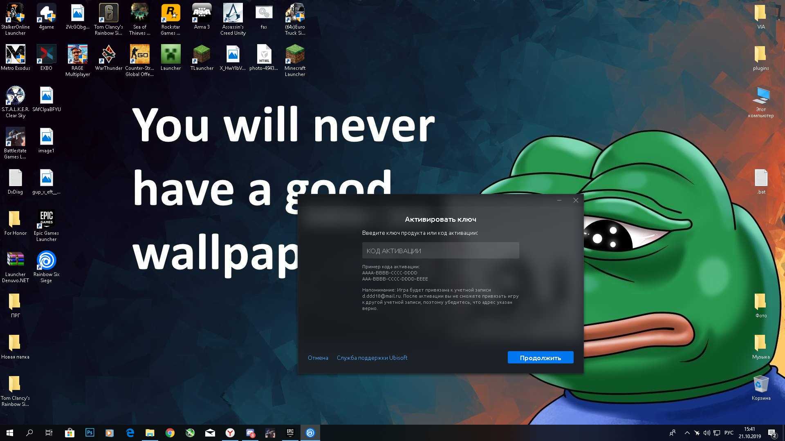Open the Корзина recycle bin
The image size is (785, 441).
click(x=760, y=388)
